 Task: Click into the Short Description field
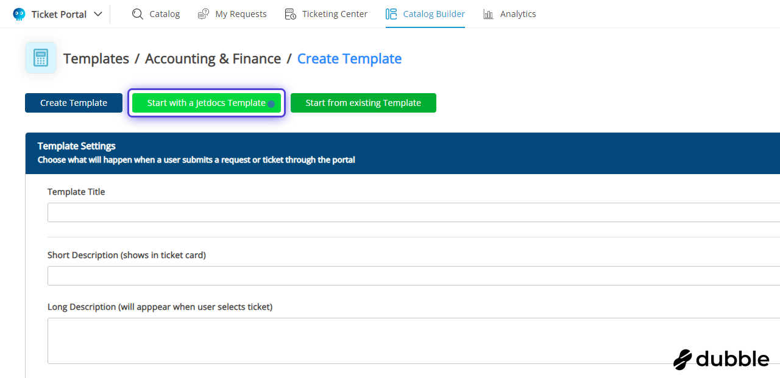point(414,276)
